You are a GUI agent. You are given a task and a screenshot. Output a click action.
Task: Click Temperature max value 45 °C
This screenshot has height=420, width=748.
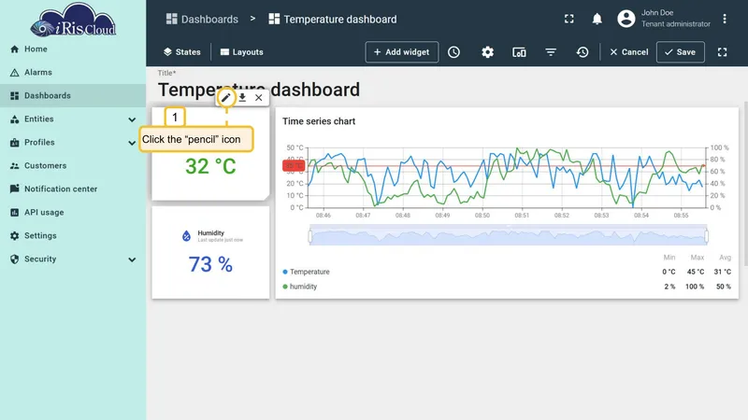coord(696,272)
